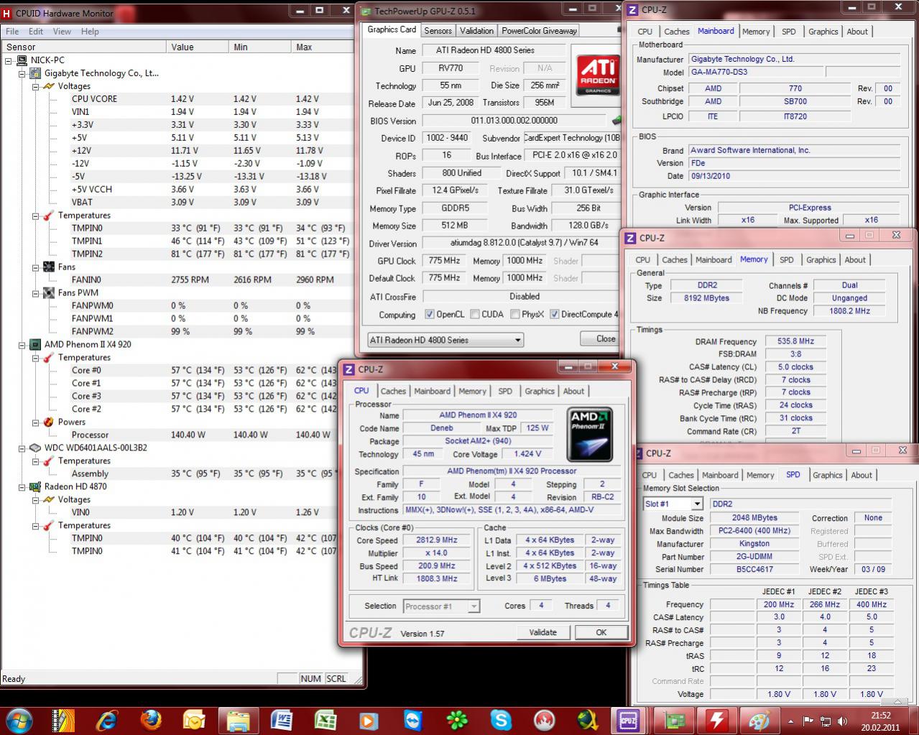Collapse the Gigabyte Technology tree node
Image resolution: width=919 pixels, height=735 pixels.
coord(22,73)
